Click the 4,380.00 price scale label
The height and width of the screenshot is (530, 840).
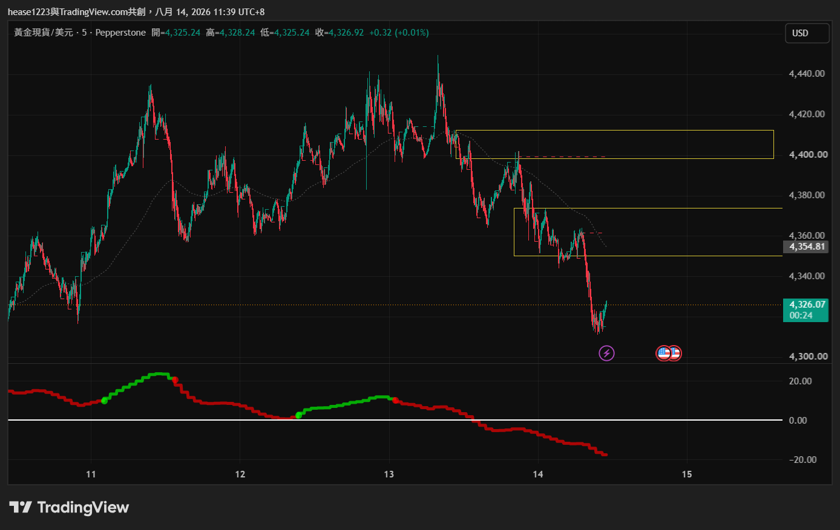coord(807,195)
